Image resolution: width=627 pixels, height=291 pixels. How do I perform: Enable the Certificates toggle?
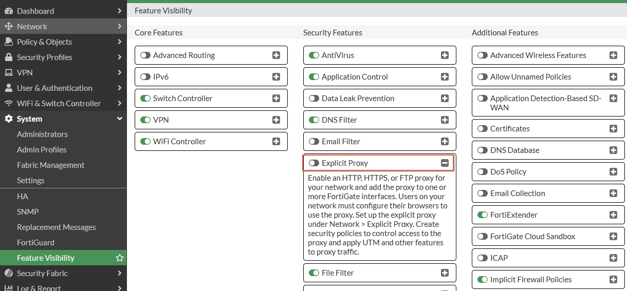483,129
